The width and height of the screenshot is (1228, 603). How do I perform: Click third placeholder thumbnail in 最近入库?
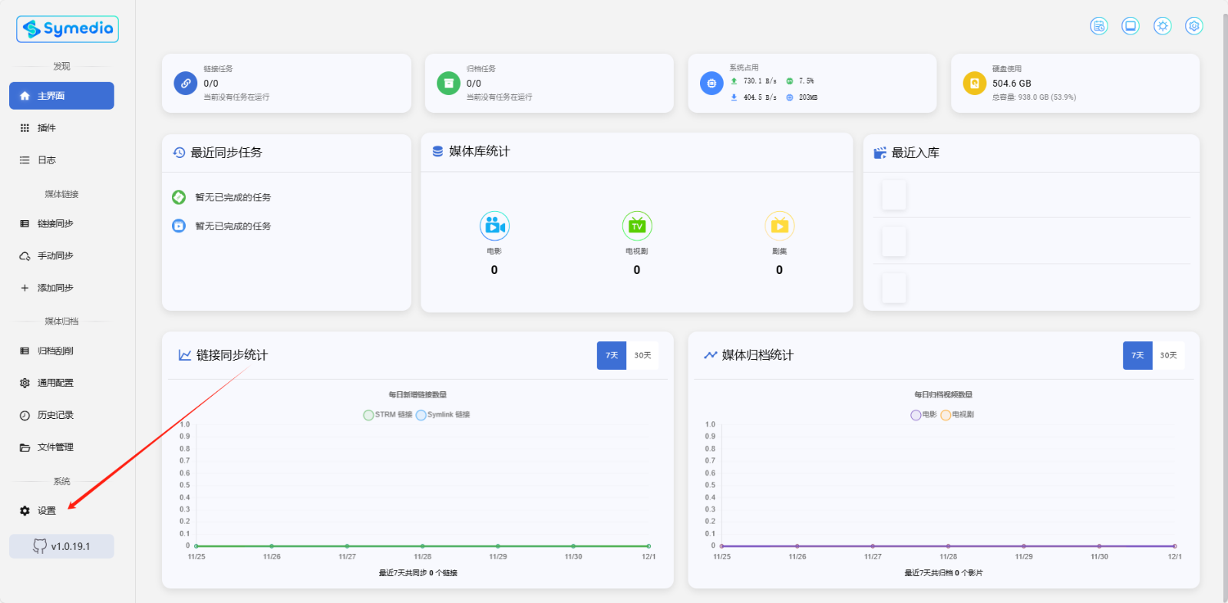point(894,288)
